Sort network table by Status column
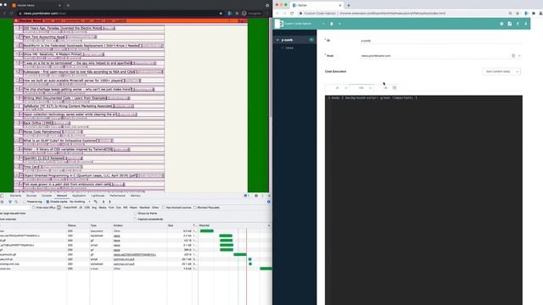 click(79, 225)
